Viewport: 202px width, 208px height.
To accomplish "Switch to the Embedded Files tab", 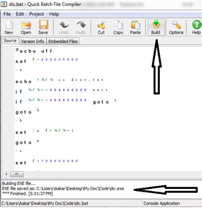I will (63, 41).
